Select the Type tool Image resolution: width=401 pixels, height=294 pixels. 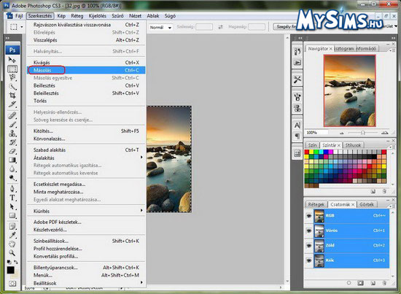(12, 198)
